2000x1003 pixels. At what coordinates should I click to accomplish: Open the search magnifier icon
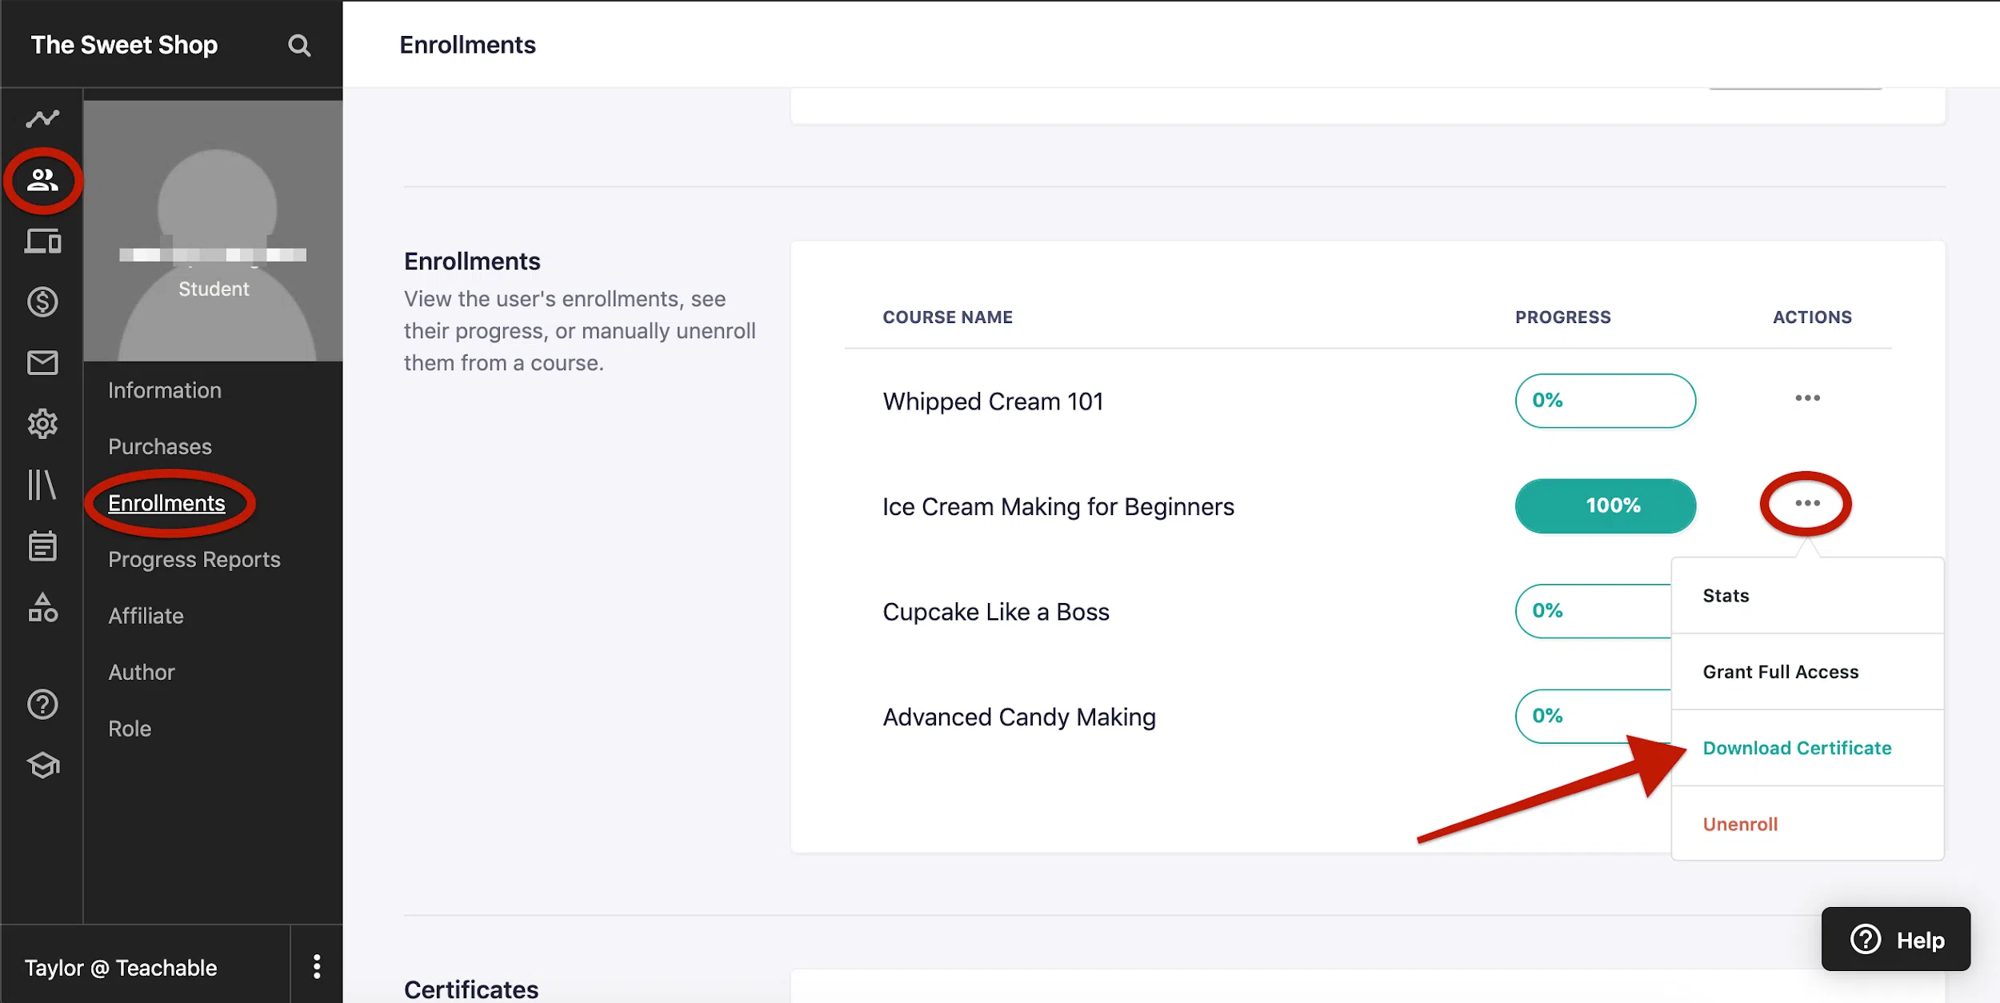(x=299, y=46)
